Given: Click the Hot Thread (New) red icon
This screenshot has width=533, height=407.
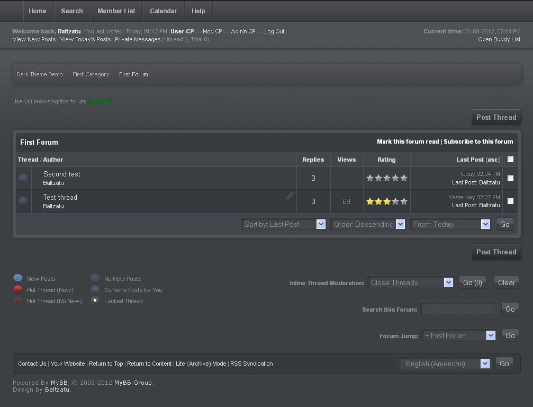Looking at the screenshot, I should [x=18, y=289].
